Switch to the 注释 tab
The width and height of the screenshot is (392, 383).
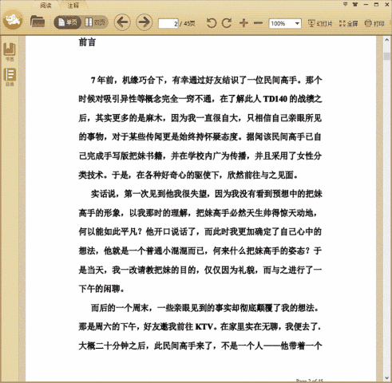click(73, 5)
